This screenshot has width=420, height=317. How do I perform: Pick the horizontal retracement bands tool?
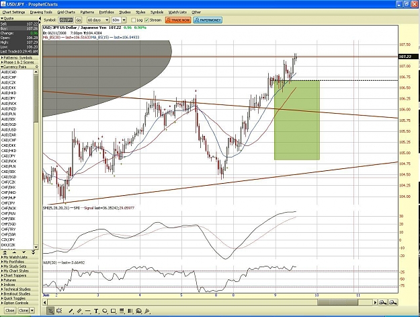pyautogui.click(x=122, y=311)
